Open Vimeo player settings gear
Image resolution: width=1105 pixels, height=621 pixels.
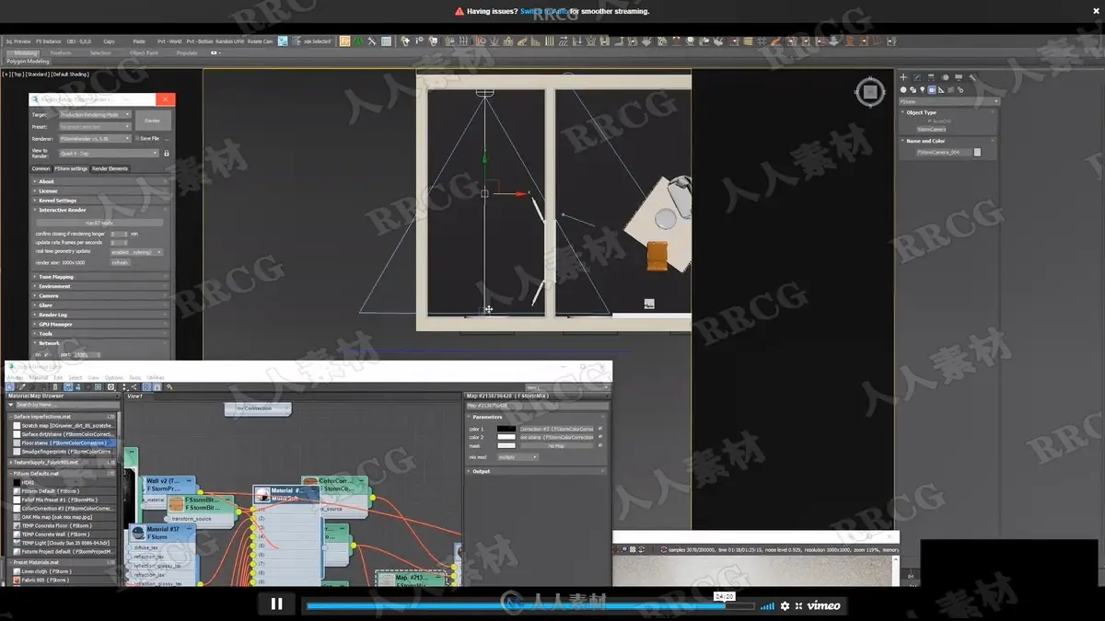[785, 605]
